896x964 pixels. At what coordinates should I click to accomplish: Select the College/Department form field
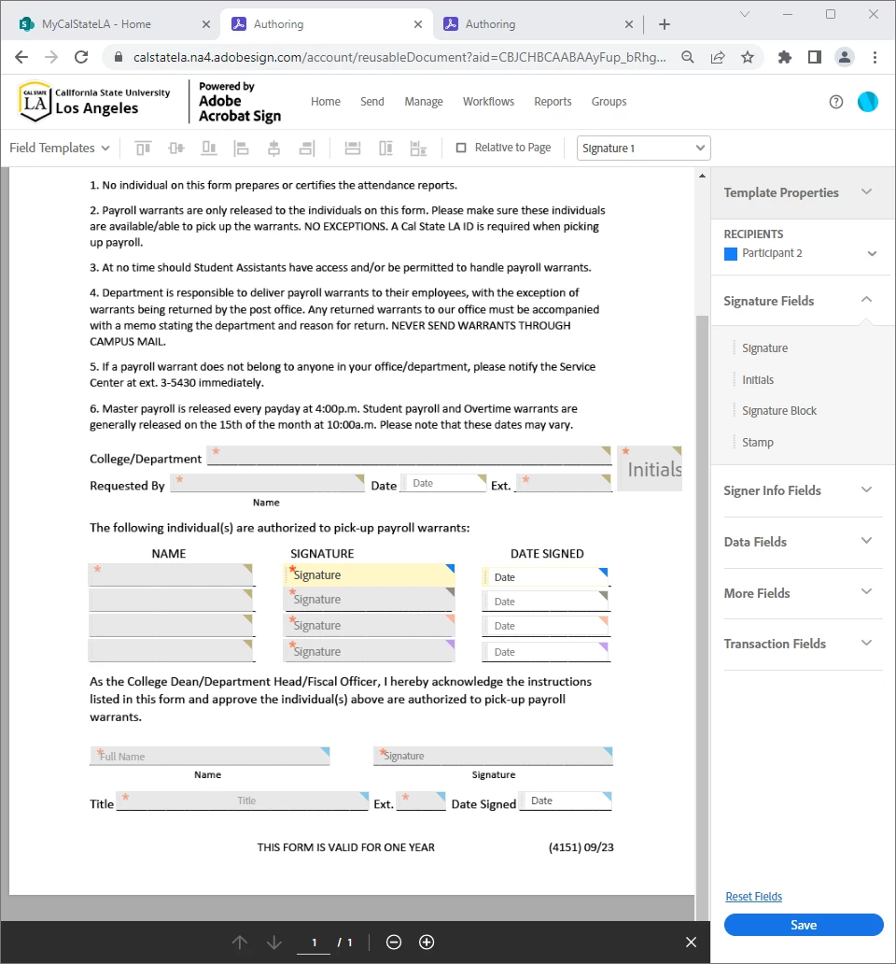tap(409, 456)
